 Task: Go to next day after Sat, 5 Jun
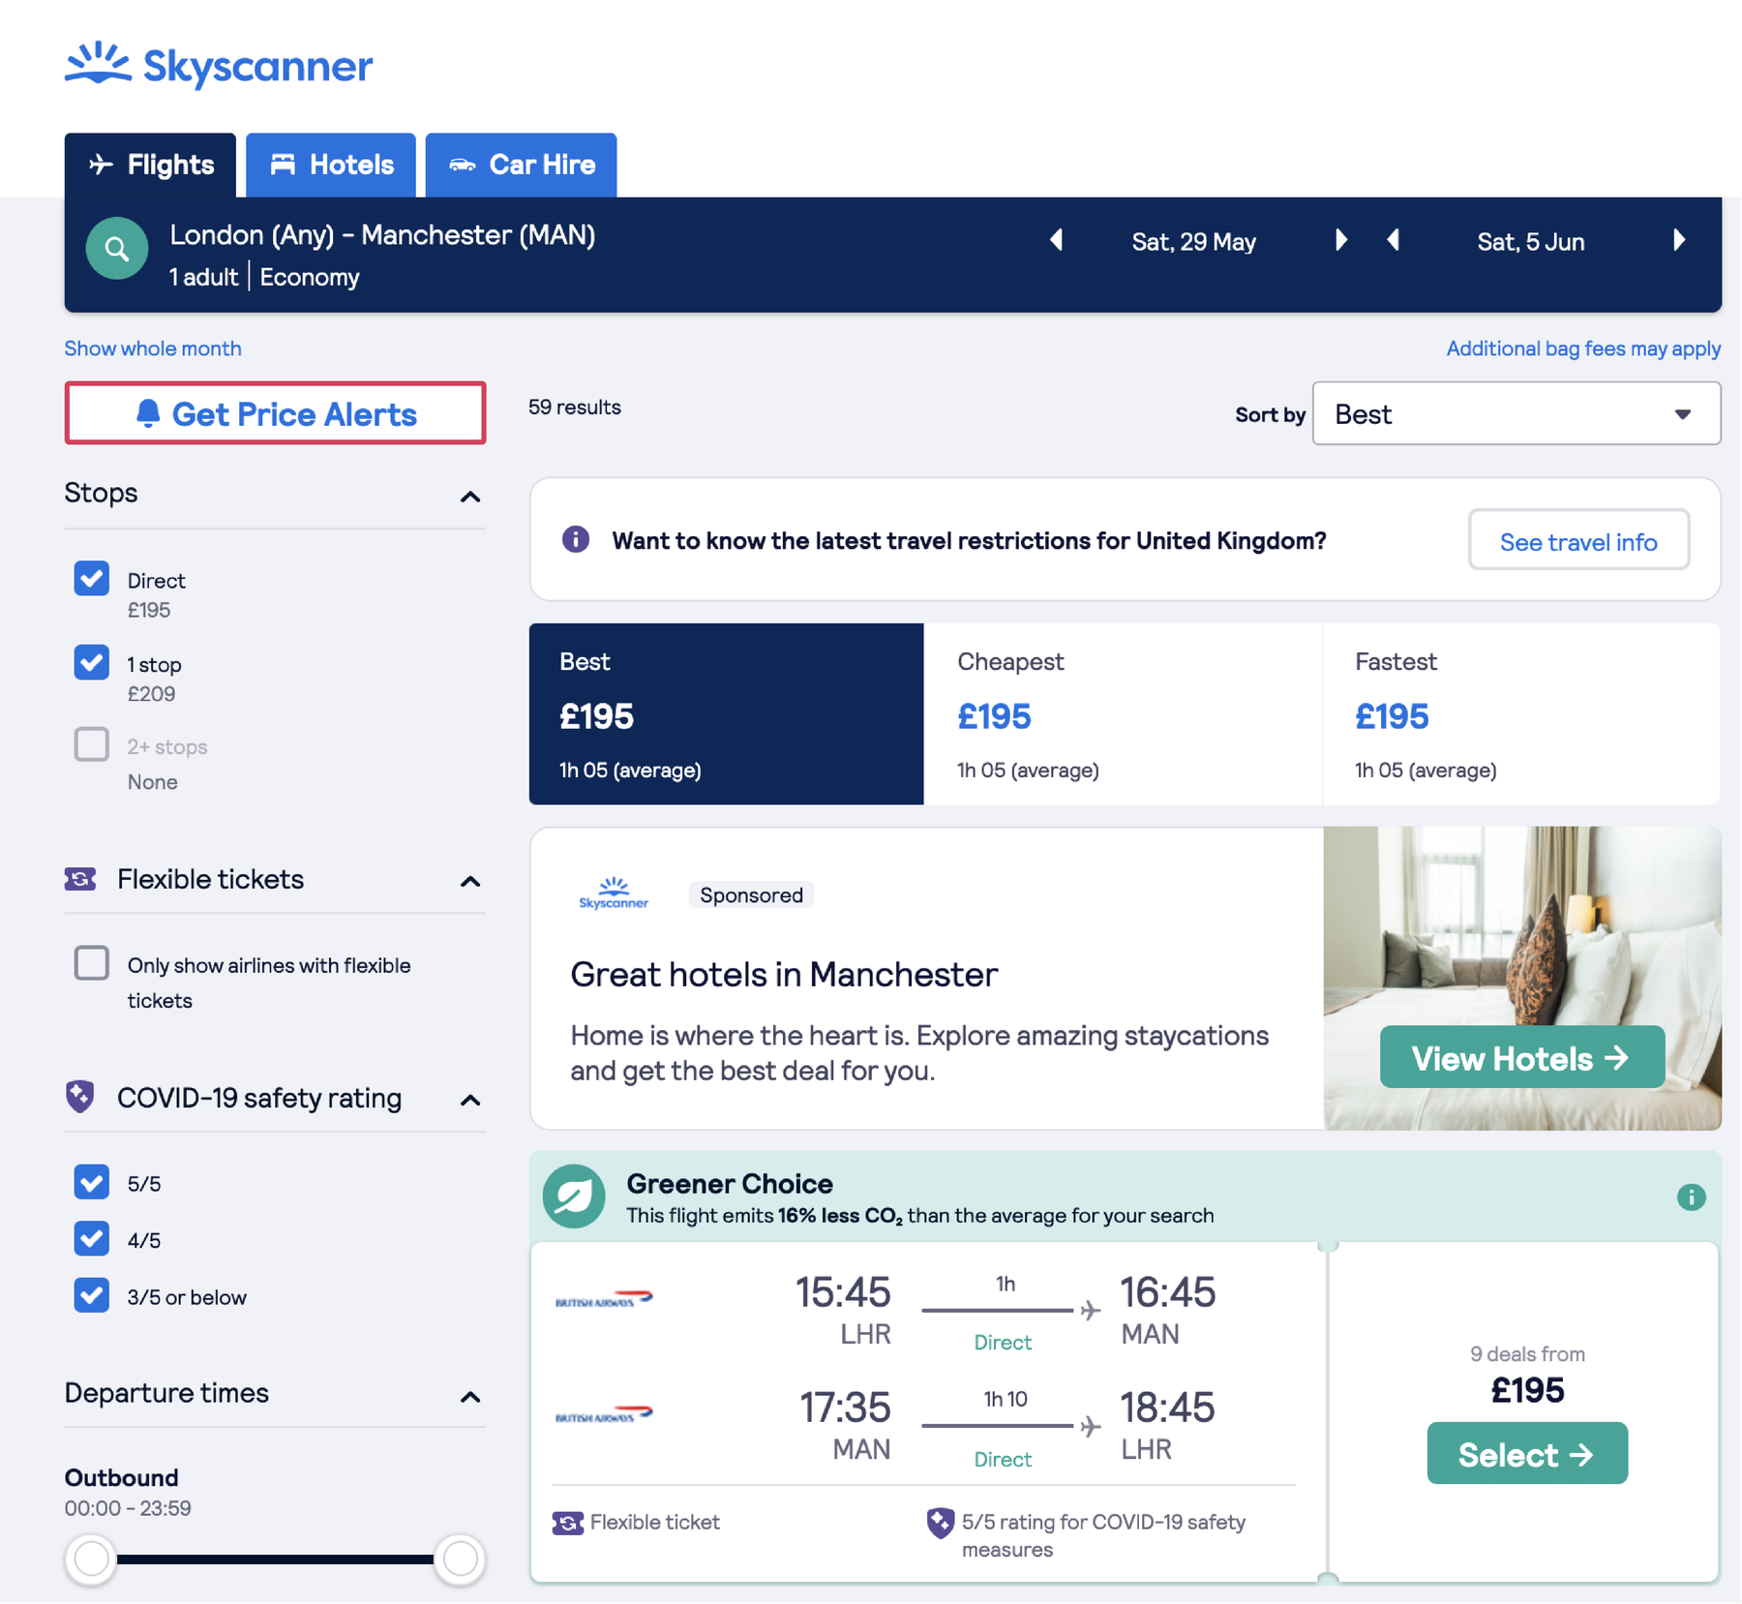click(x=1679, y=240)
